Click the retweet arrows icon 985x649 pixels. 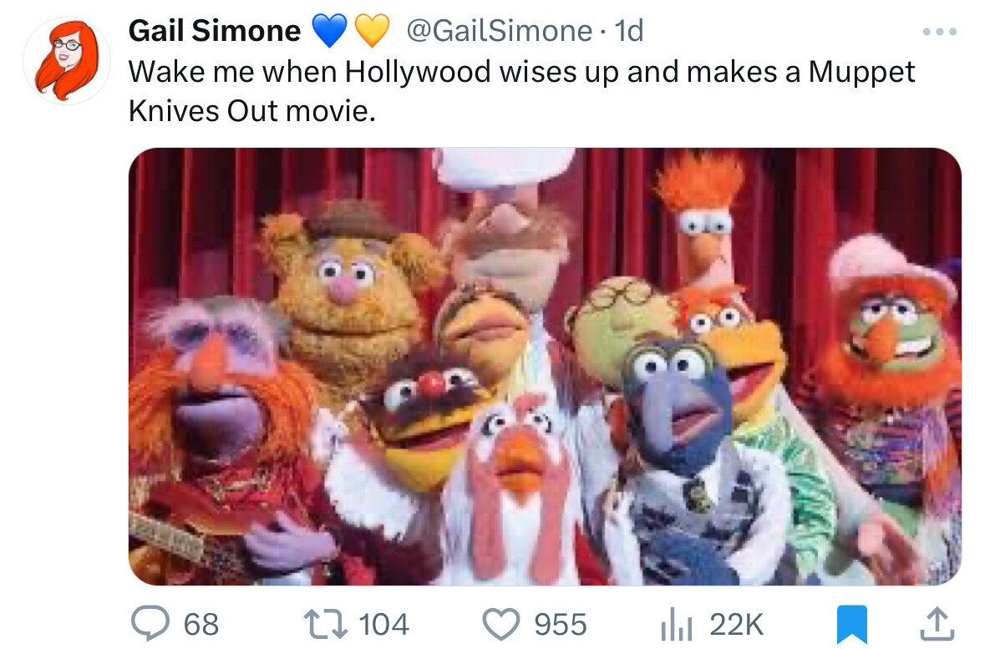tap(329, 623)
